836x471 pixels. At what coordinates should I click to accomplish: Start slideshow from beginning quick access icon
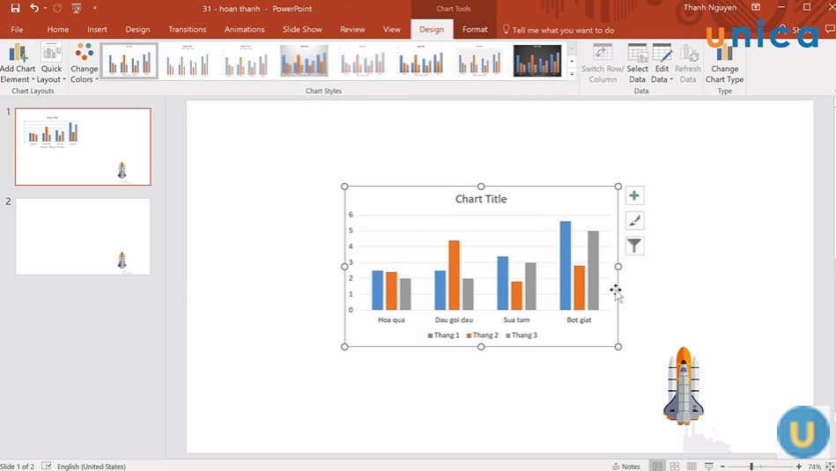[77, 8]
